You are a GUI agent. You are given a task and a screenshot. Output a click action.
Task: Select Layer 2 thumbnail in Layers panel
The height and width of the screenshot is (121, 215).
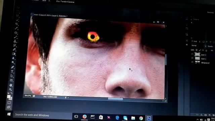click(197, 54)
